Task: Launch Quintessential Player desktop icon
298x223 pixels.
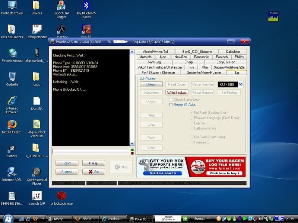Action: pos(37,176)
